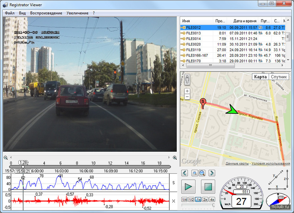Screen dimensions: 294x213
Task: Select FILE0013 in the file list
Action: pyautogui.click(x=233, y=33)
